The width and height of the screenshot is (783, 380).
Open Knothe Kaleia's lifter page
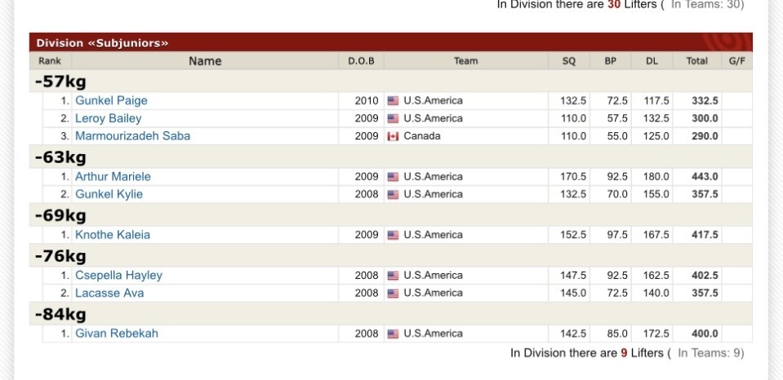click(113, 235)
